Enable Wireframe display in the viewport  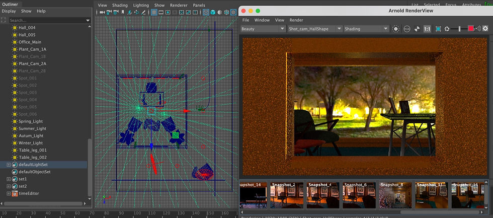206,12
